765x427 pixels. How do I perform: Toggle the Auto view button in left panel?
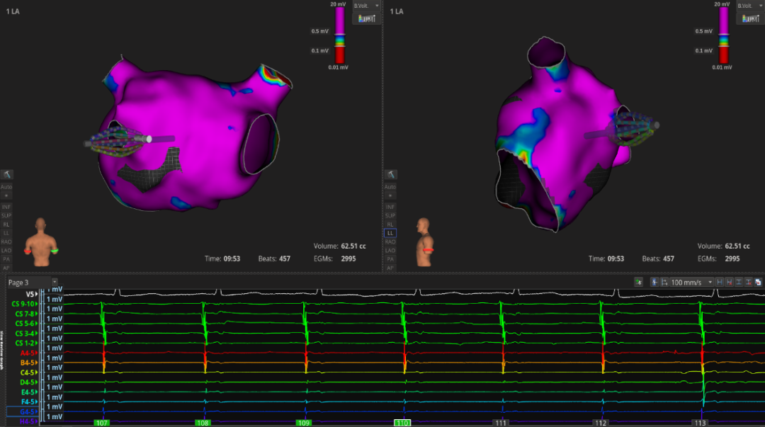pyautogui.click(x=6, y=187)
